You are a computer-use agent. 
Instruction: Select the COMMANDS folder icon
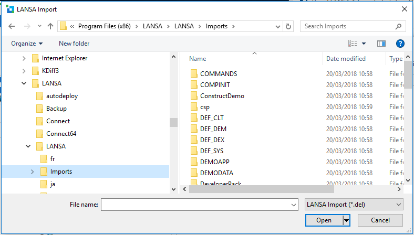click(x=193, y=74)
